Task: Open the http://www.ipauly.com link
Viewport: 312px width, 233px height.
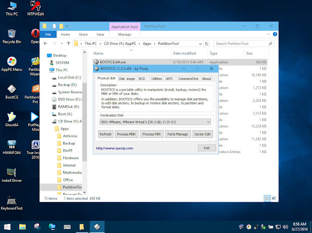Action: [x=115, y=148]
